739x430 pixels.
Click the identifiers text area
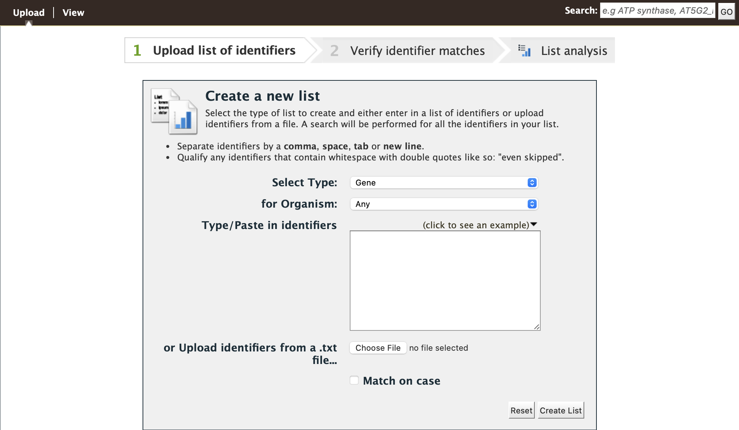[445, 281]
